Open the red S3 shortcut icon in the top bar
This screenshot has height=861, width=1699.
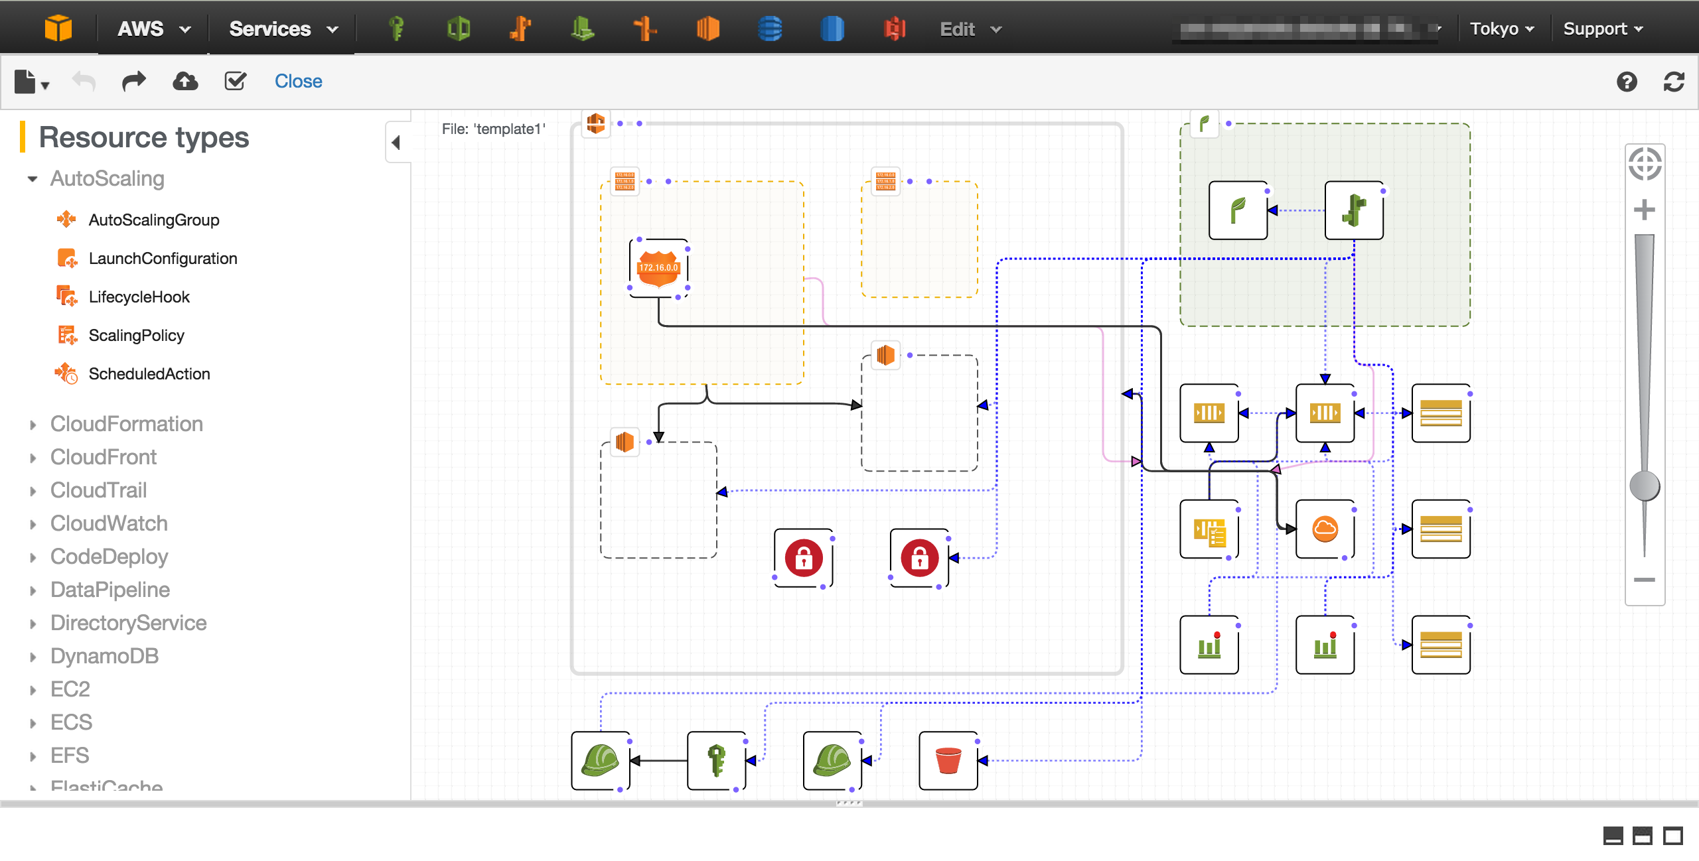click(x=895, y=29)
